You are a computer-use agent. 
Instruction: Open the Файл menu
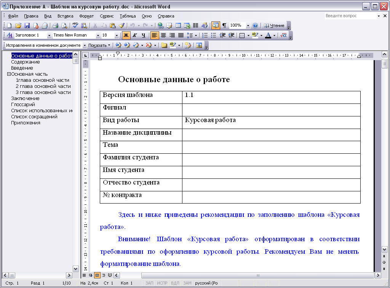pyautogui.click(x=13, y=16)
